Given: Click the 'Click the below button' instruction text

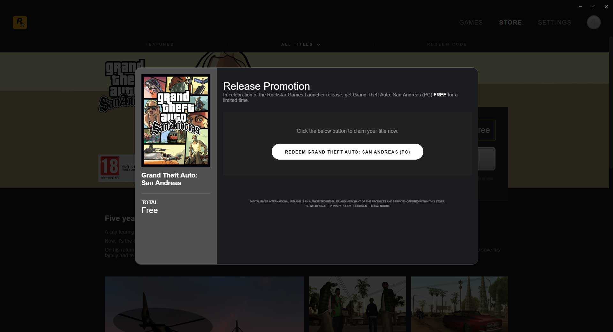Looking at the screenshot, I should pos(347,131).
